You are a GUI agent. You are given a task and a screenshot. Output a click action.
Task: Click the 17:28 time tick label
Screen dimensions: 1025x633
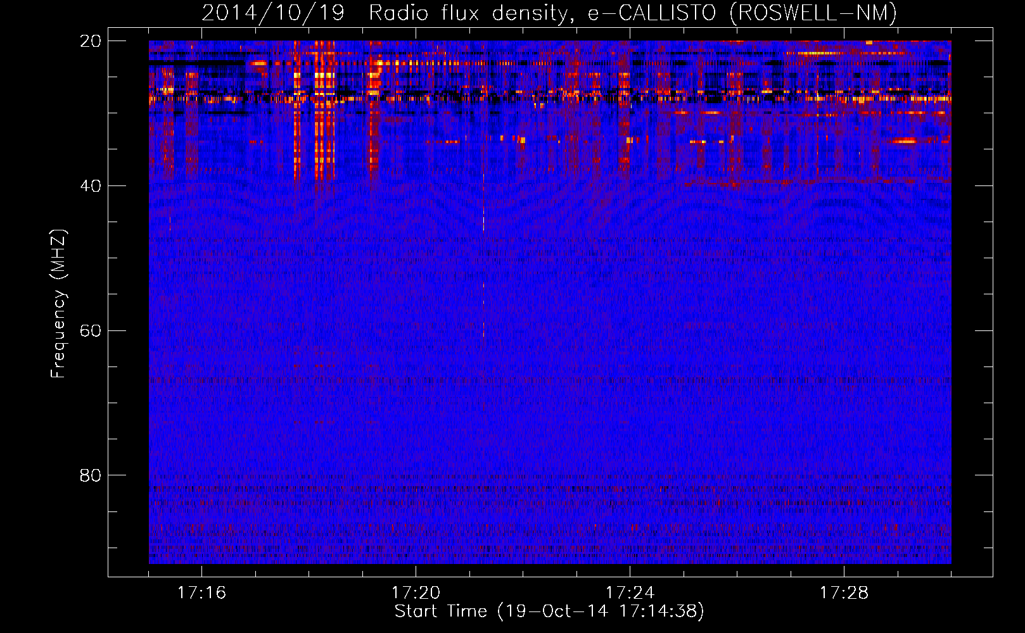click(x=844, y=592)
